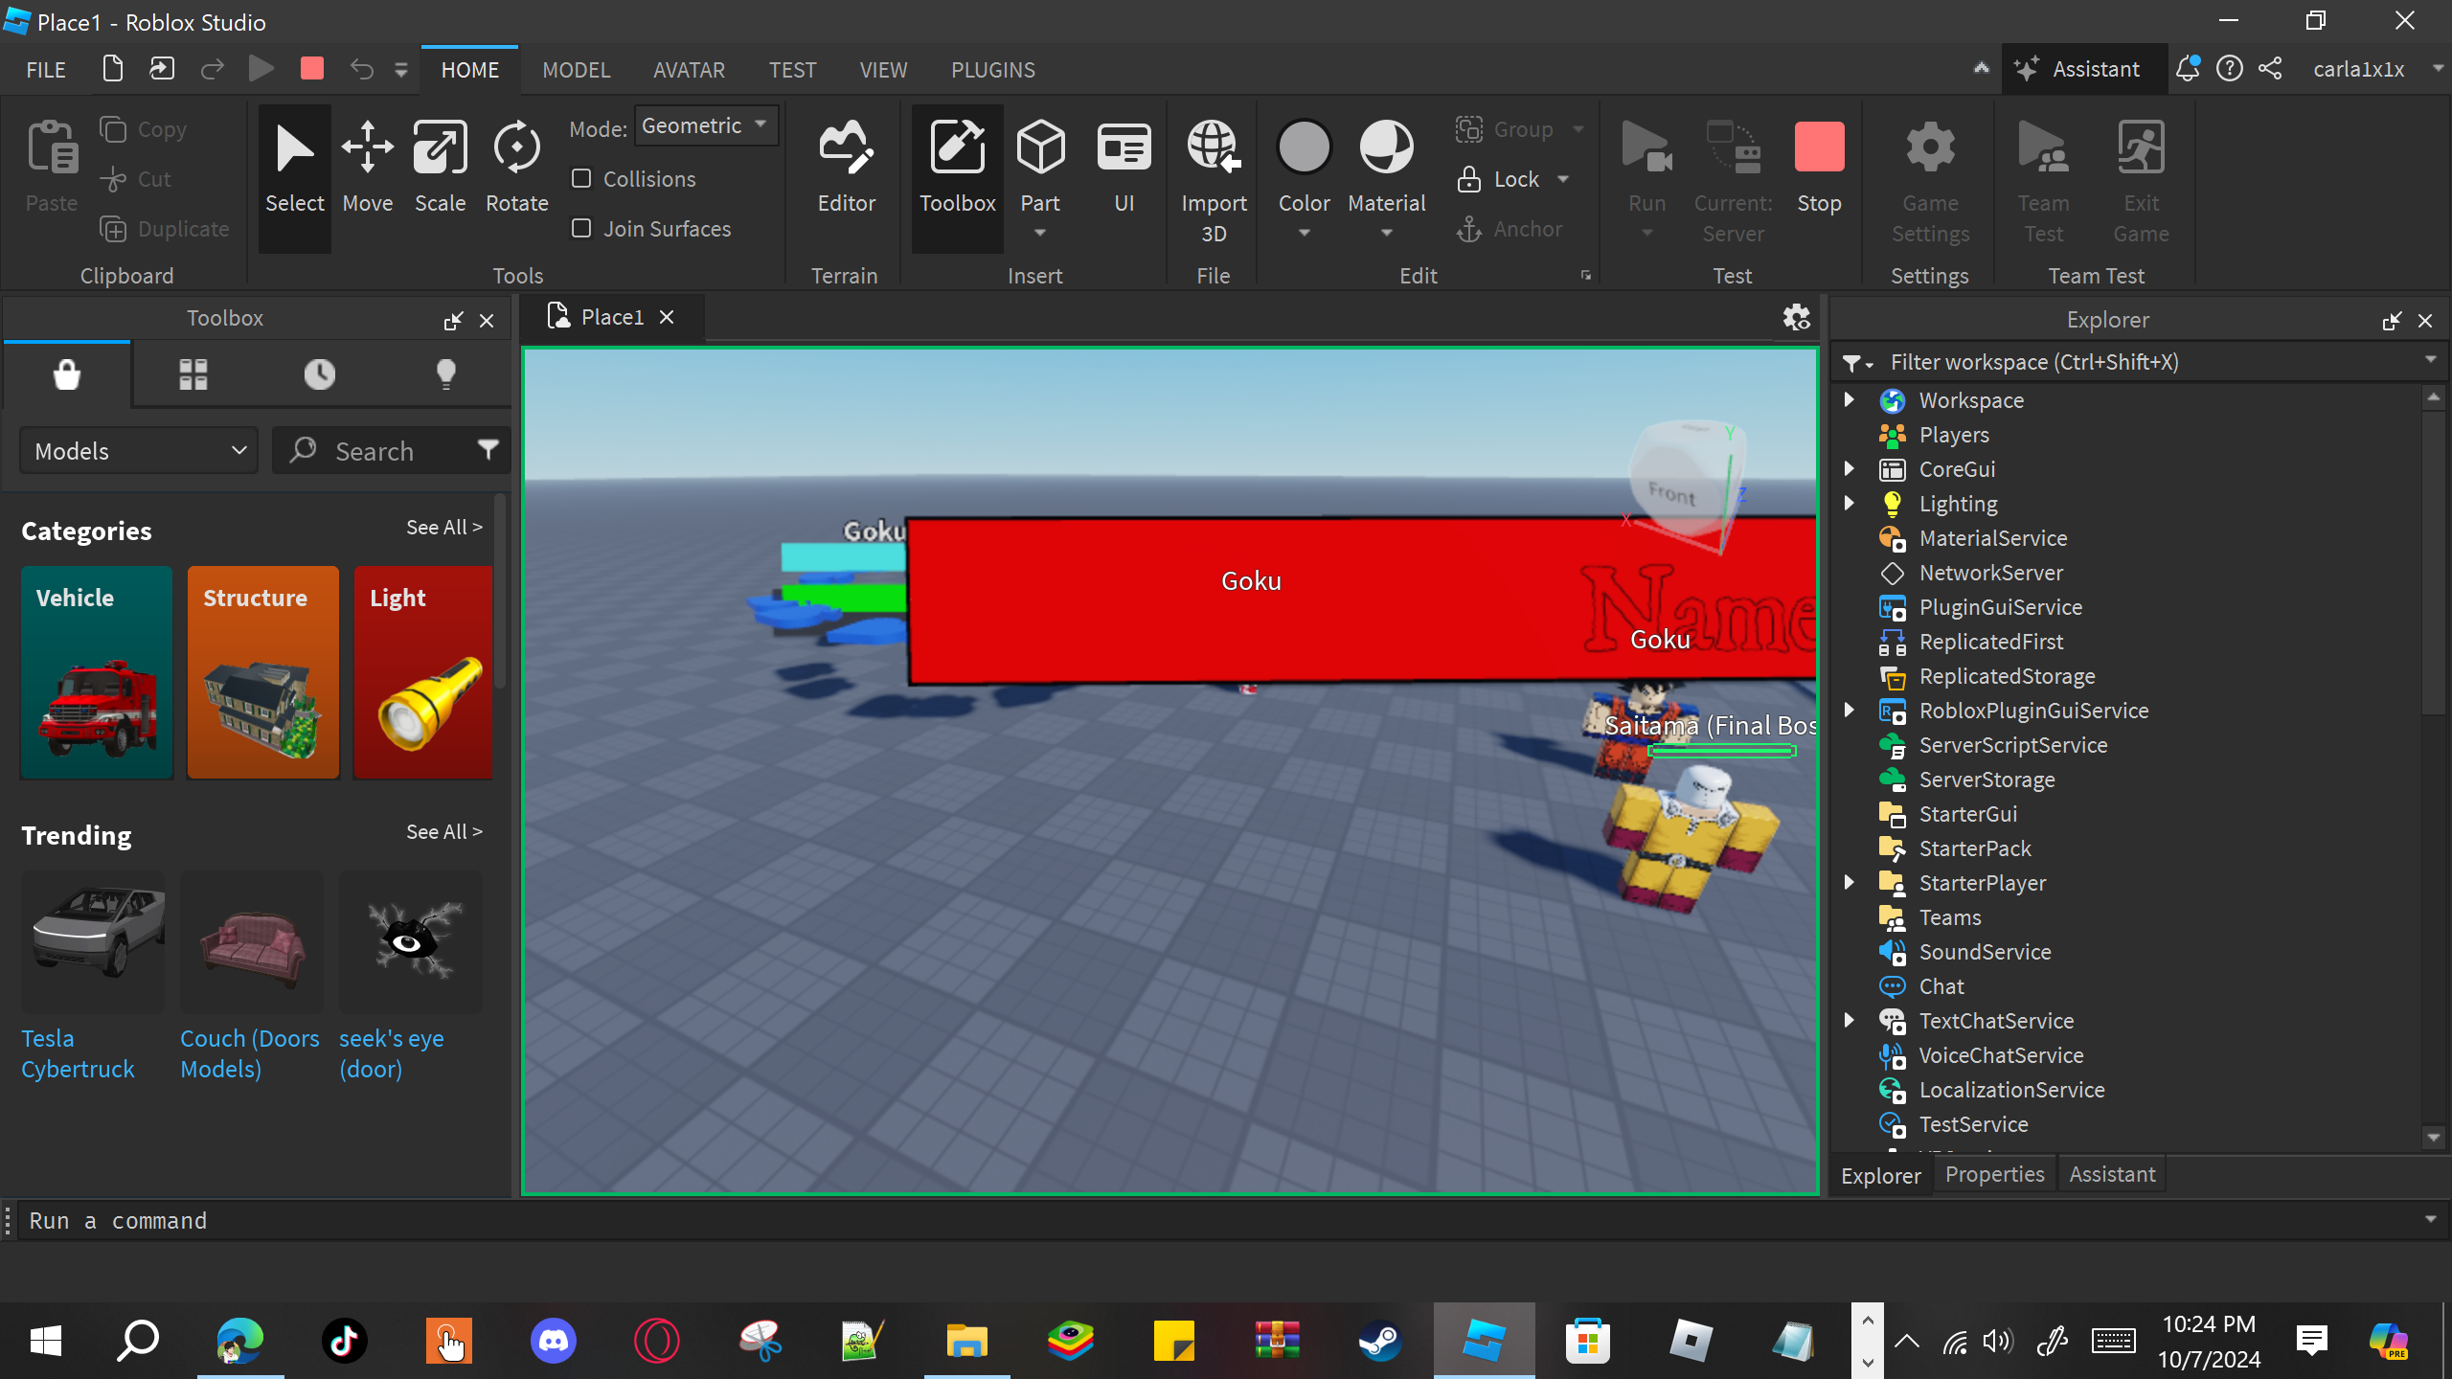Open the Models category dropdown
Viewport: 2452px width, 1379px height.
140,451
